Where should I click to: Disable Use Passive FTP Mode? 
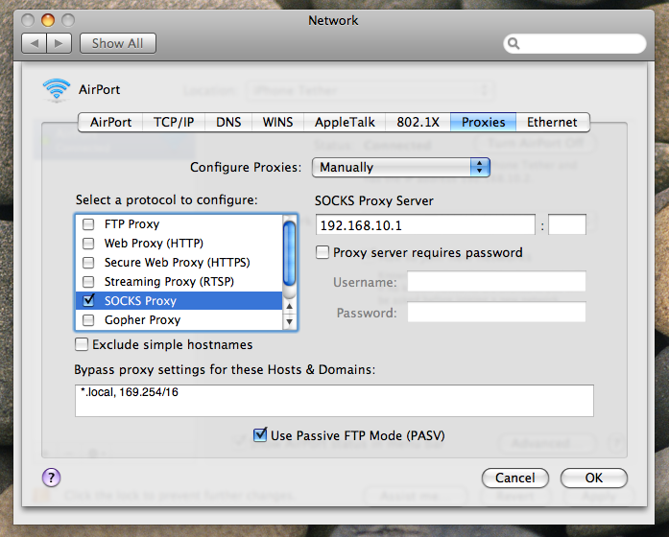tap(260, 435)
